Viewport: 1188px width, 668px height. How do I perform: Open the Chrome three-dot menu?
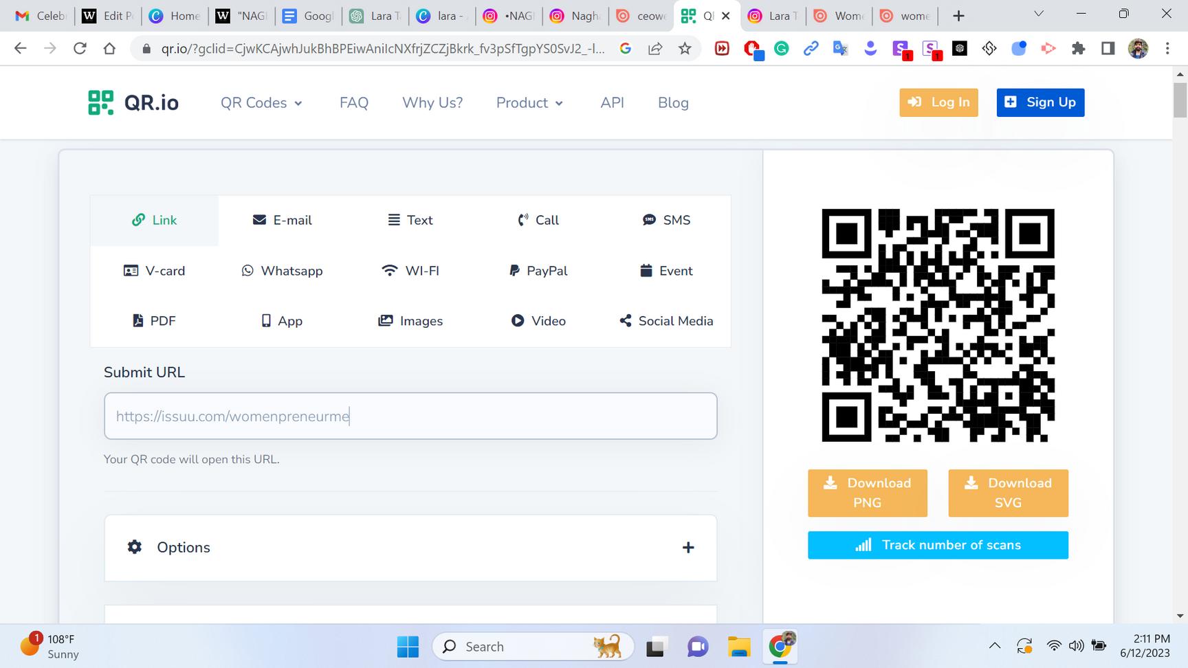(1167, 48)
